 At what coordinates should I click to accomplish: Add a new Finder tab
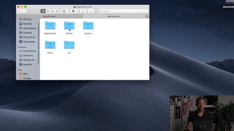pos(147,16)
